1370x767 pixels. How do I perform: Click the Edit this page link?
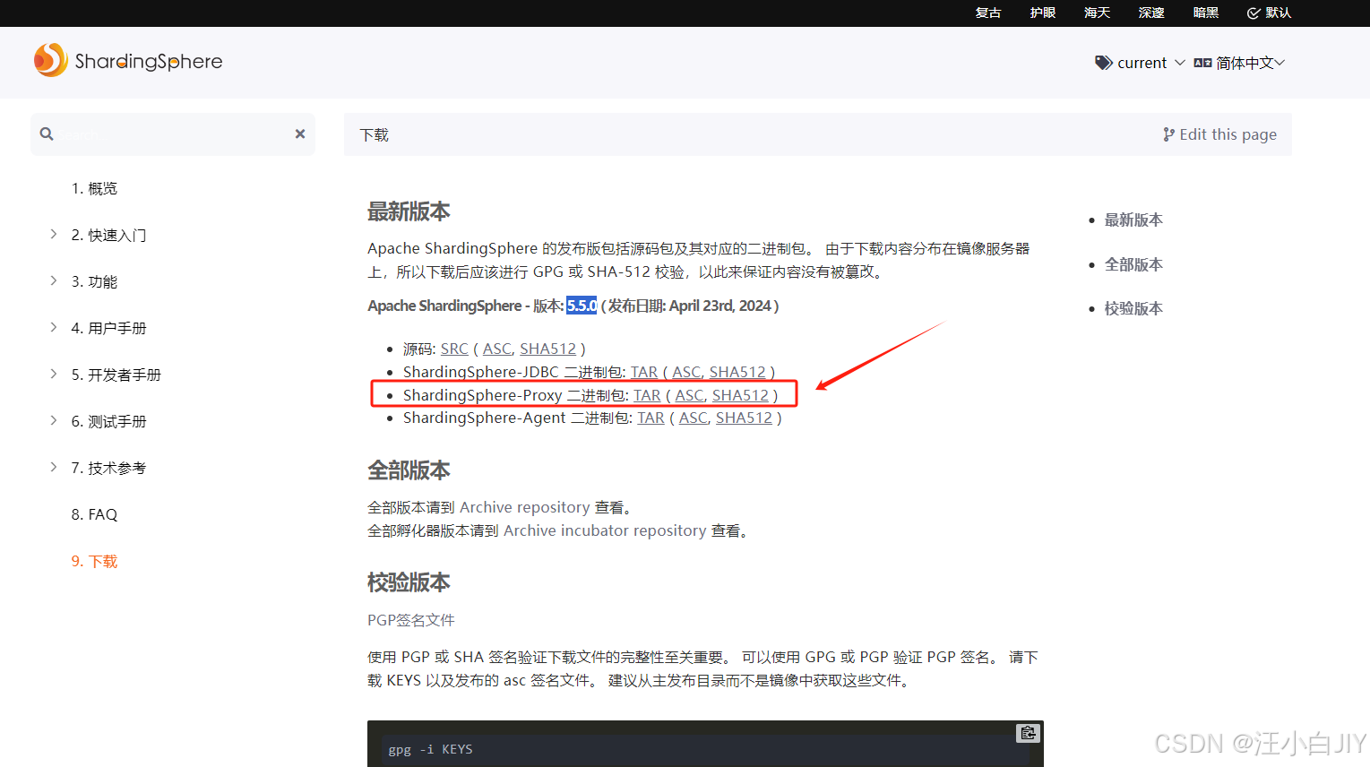(1219, 134)
